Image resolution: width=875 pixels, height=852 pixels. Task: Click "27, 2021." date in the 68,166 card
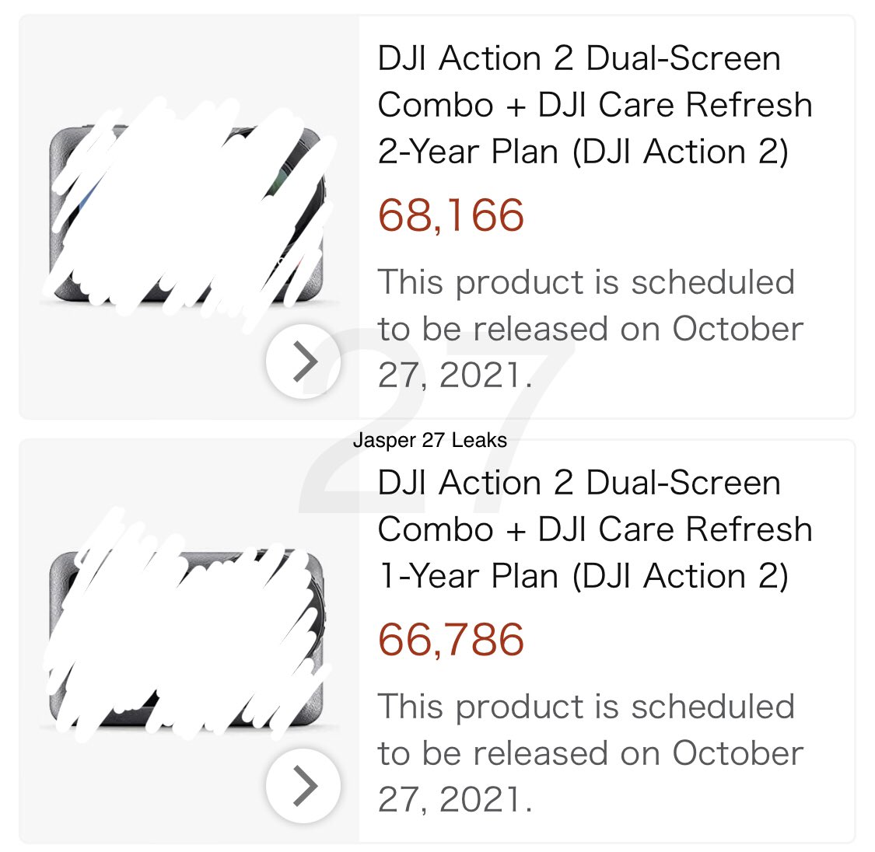(455, 375)
